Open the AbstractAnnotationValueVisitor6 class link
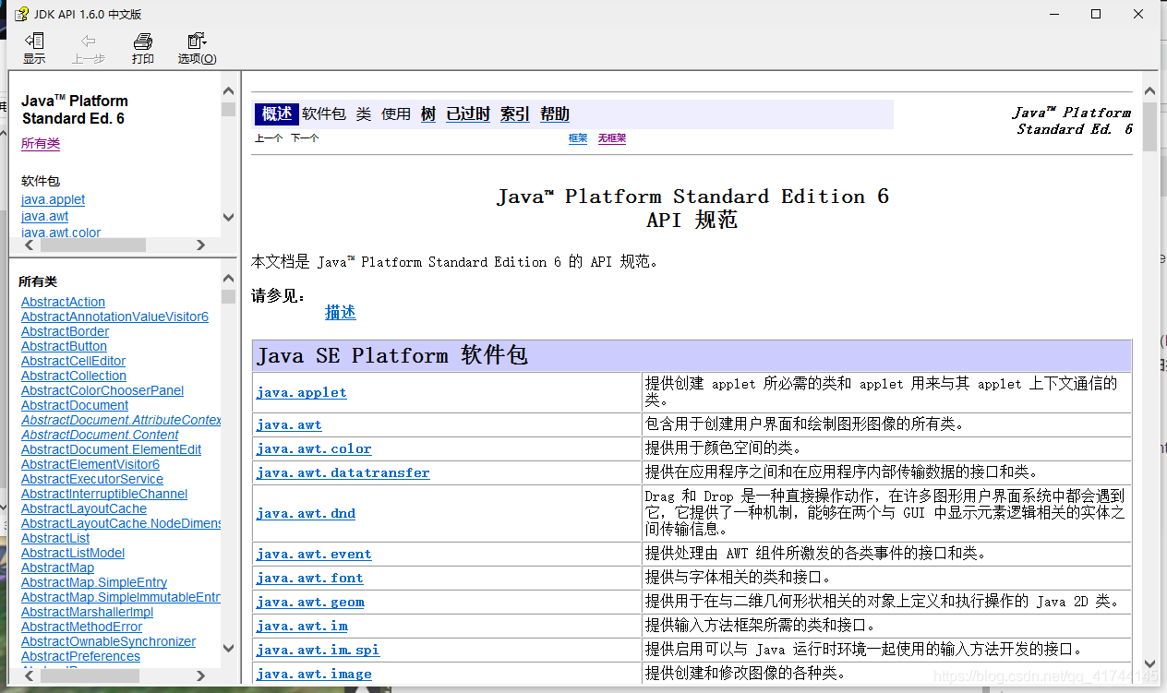 click(114, 317)
